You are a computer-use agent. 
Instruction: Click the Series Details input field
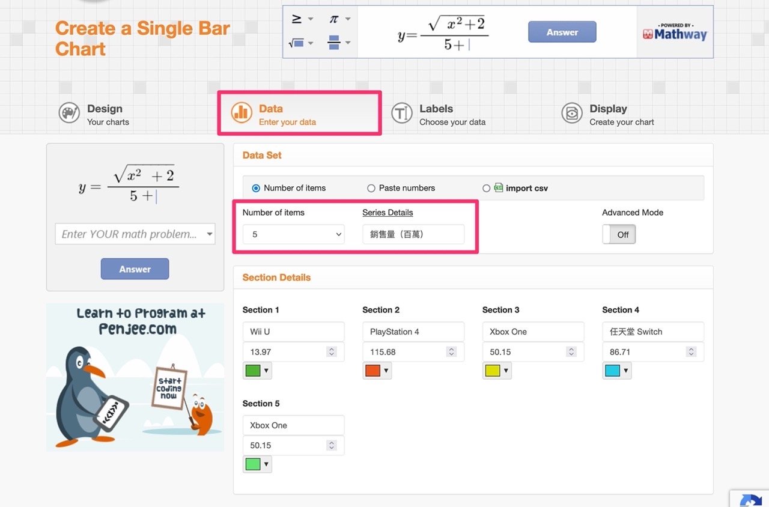pos(413,234)
